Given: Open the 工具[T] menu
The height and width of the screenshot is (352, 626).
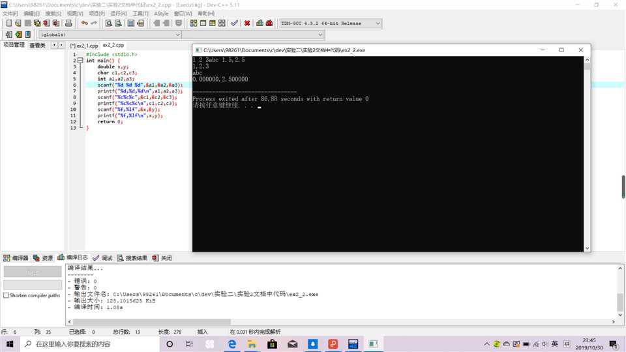Looking at the screenshot, I should 140,13.
